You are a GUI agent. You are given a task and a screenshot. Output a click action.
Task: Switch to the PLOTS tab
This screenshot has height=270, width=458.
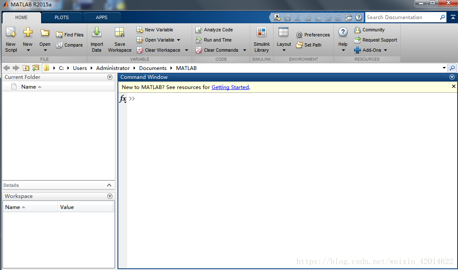pos(61,17)
